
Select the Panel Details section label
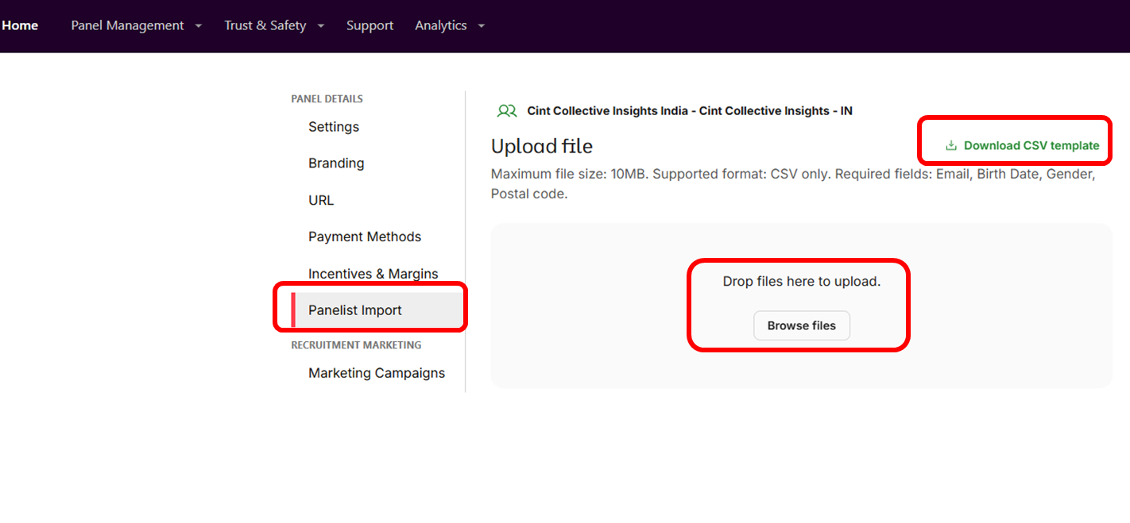pos(327,98)
